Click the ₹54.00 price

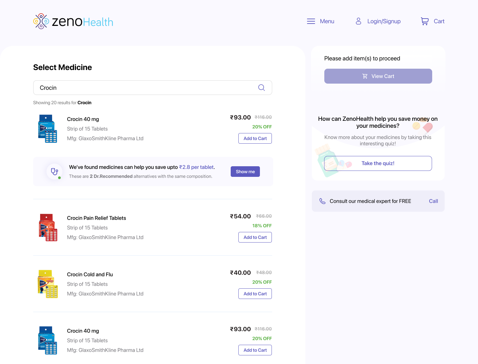tap(240, 216)
